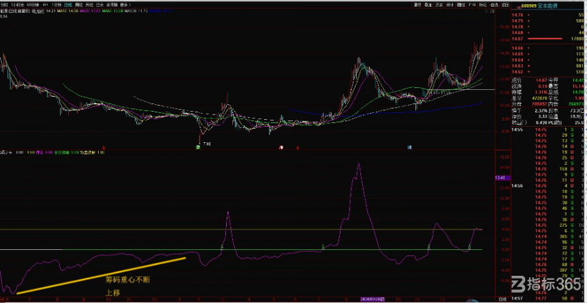Click the square window icon below top toolbar
The height and width of the screenshot is (303, 587).
(492, 11)
